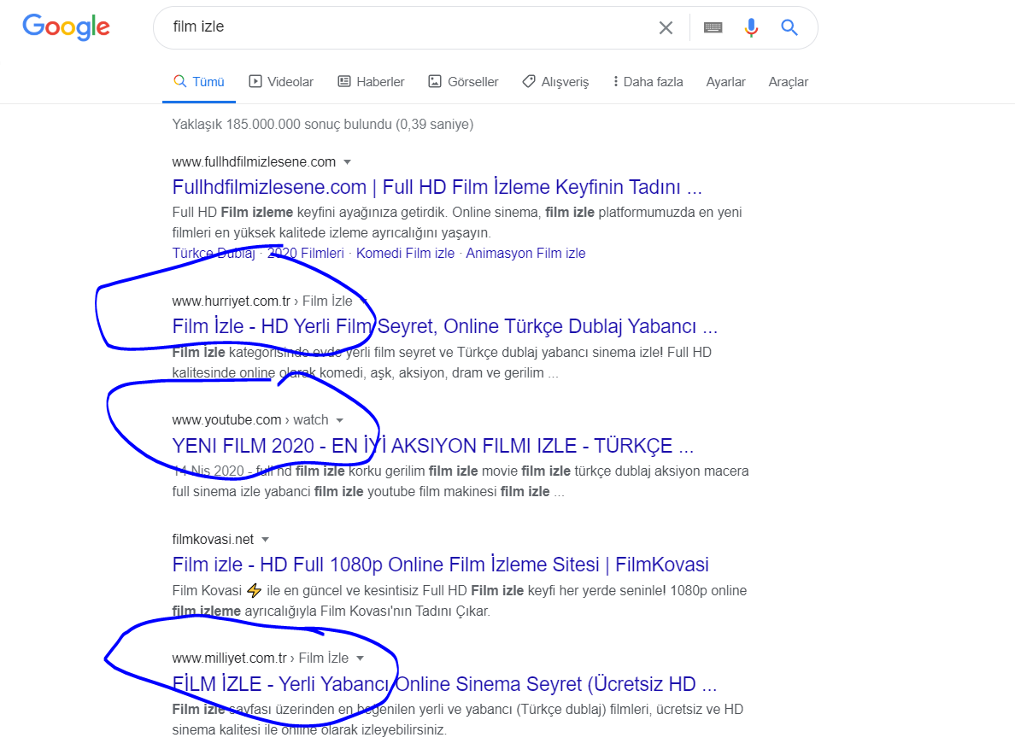Viewport: 1015px width, 755px height.
Task: Click the filmkovasi.net URL text
Action: 213,539
